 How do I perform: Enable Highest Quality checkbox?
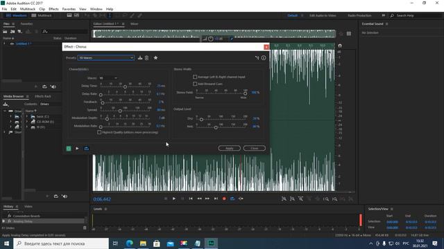(x=99, y=132)
